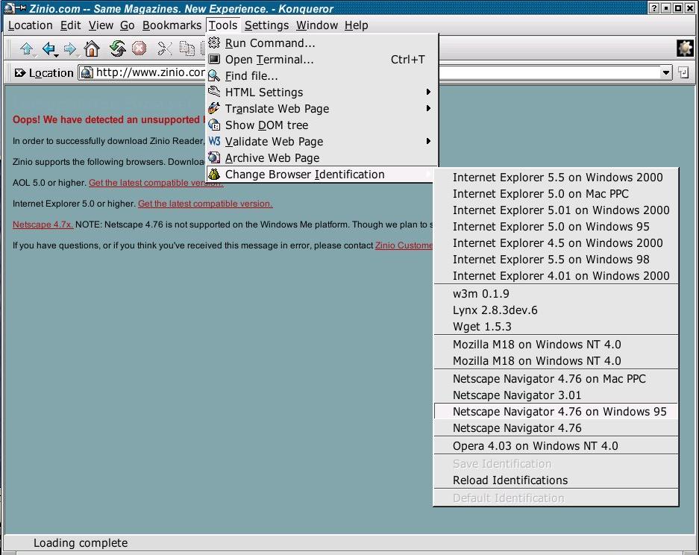Click the Cut scissors toolbar icon
This screenshot has width=699, height=555.
point(165,49)
